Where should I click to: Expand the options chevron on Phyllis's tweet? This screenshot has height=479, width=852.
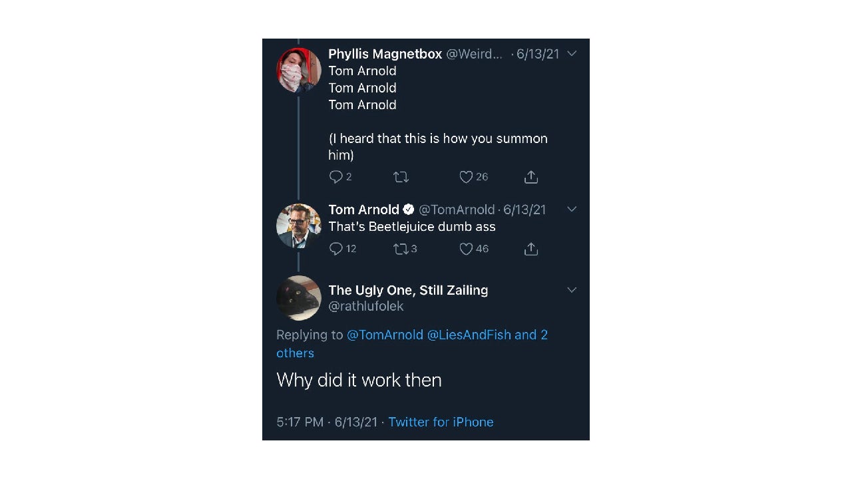tap(572, 54)
